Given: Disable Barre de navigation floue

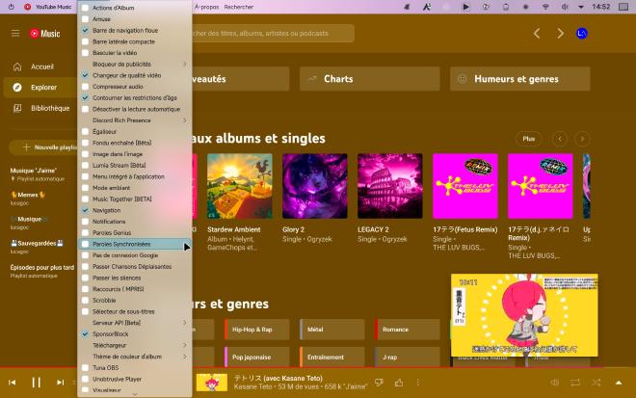Looking at the screenshot, I should coord(85,31).
